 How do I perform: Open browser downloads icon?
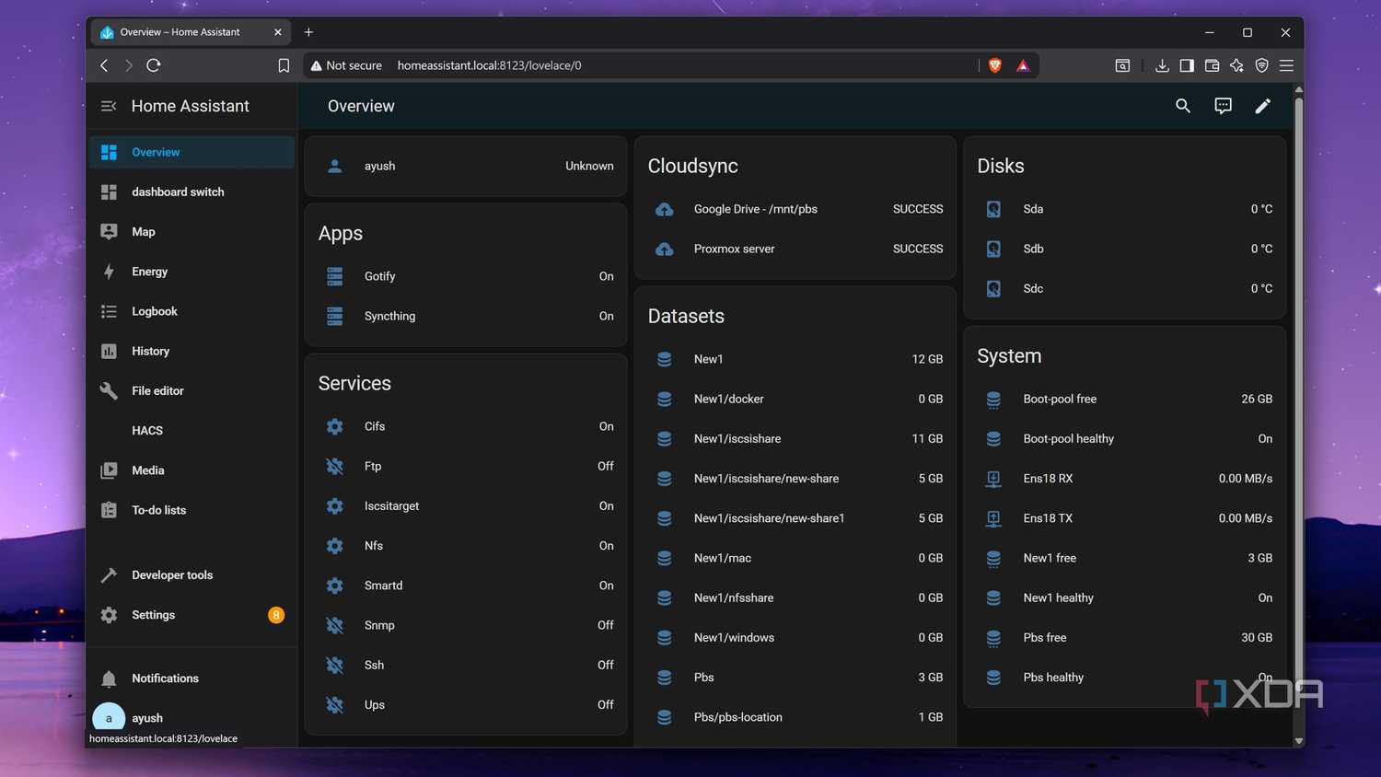coord(1162,65)
